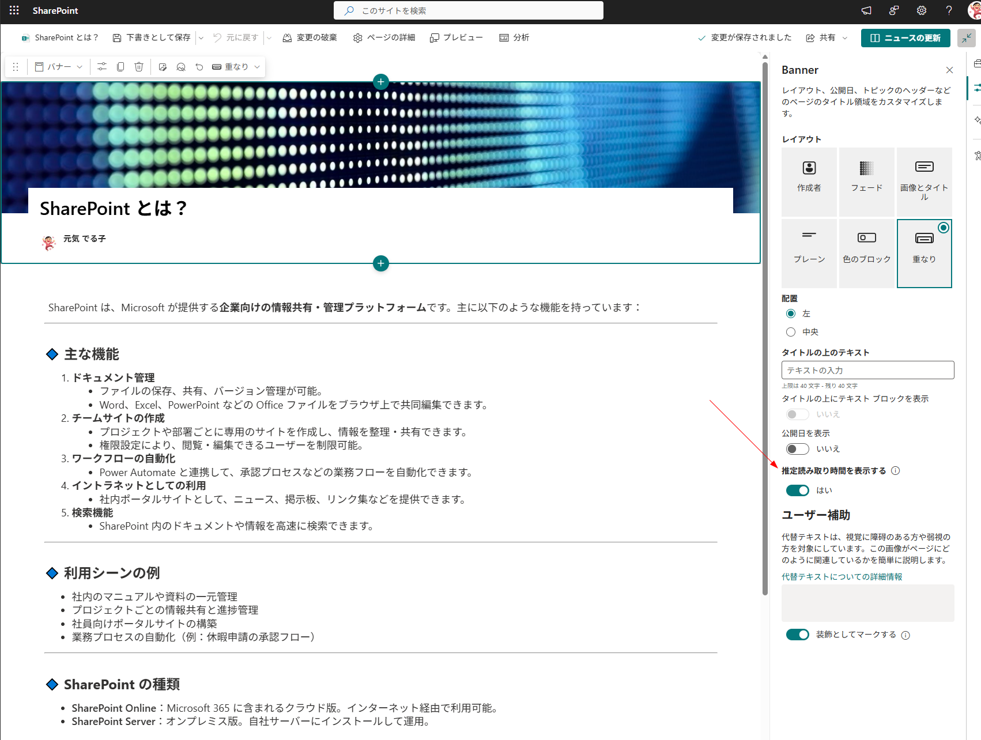
Task: Toggle 装飾としてマークする switch
Action: tap(798, 635)
